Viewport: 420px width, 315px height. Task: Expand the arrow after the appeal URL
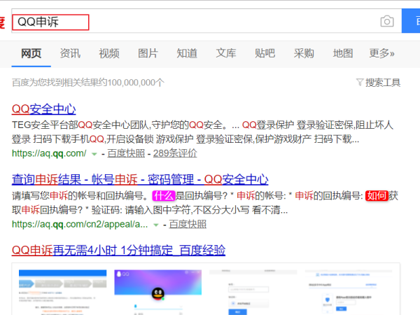156,225
